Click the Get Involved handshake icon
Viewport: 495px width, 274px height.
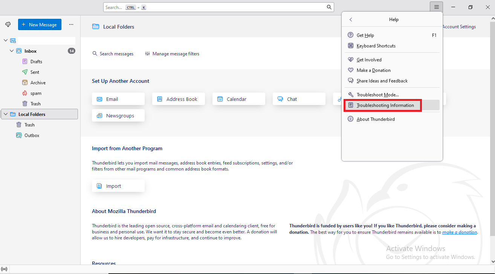[350, 60]
